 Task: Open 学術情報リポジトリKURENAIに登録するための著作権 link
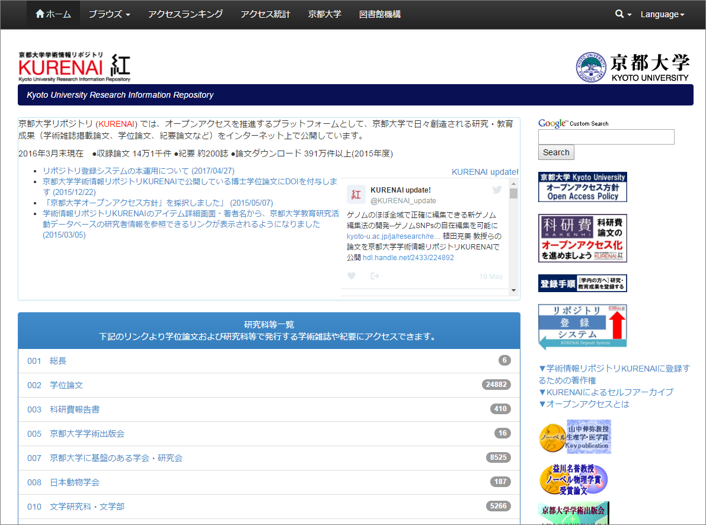point(614,374)
